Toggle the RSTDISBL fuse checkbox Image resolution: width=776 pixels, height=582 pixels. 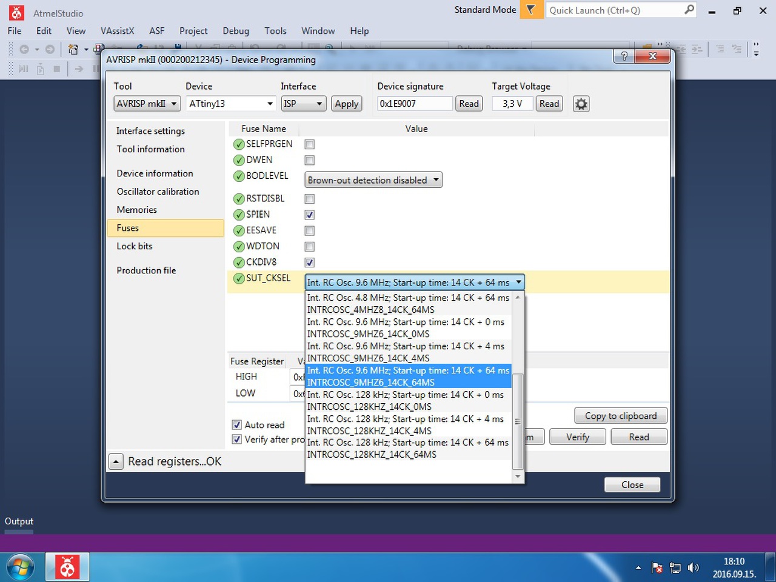(310, 199)
